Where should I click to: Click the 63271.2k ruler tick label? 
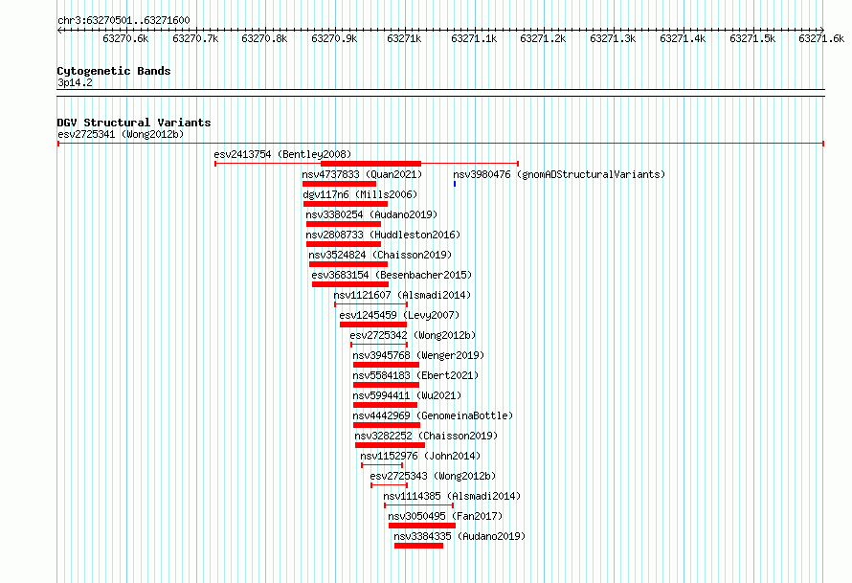tap(543, 38)
